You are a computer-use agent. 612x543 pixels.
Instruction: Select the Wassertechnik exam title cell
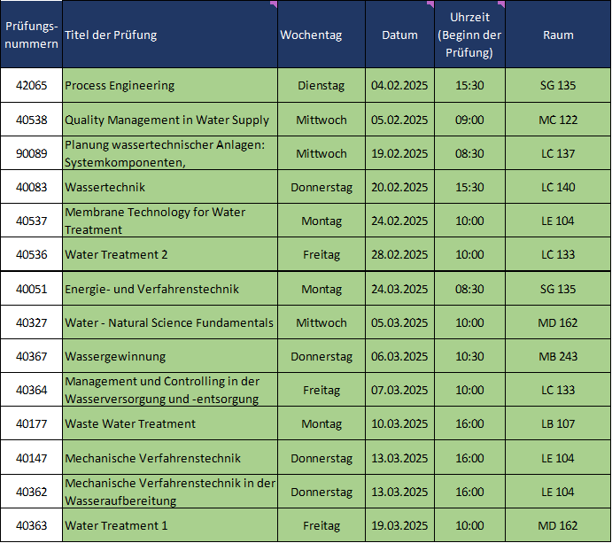[x=169, y=187]
